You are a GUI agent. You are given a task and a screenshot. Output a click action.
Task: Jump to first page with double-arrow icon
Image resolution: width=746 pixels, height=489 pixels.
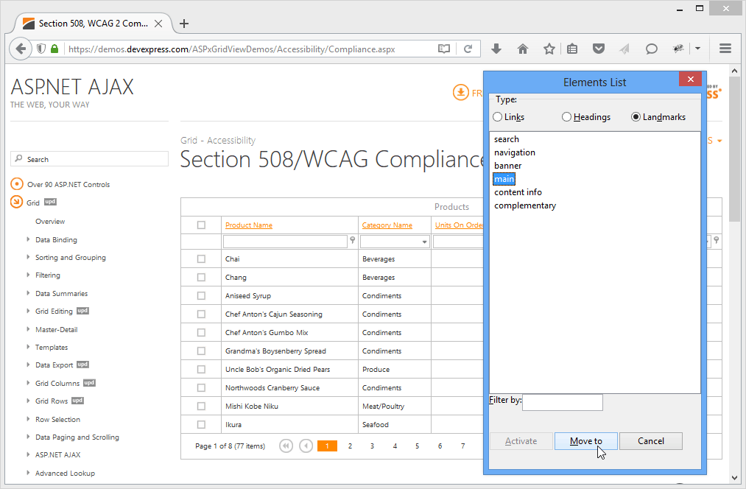[286, 446]
